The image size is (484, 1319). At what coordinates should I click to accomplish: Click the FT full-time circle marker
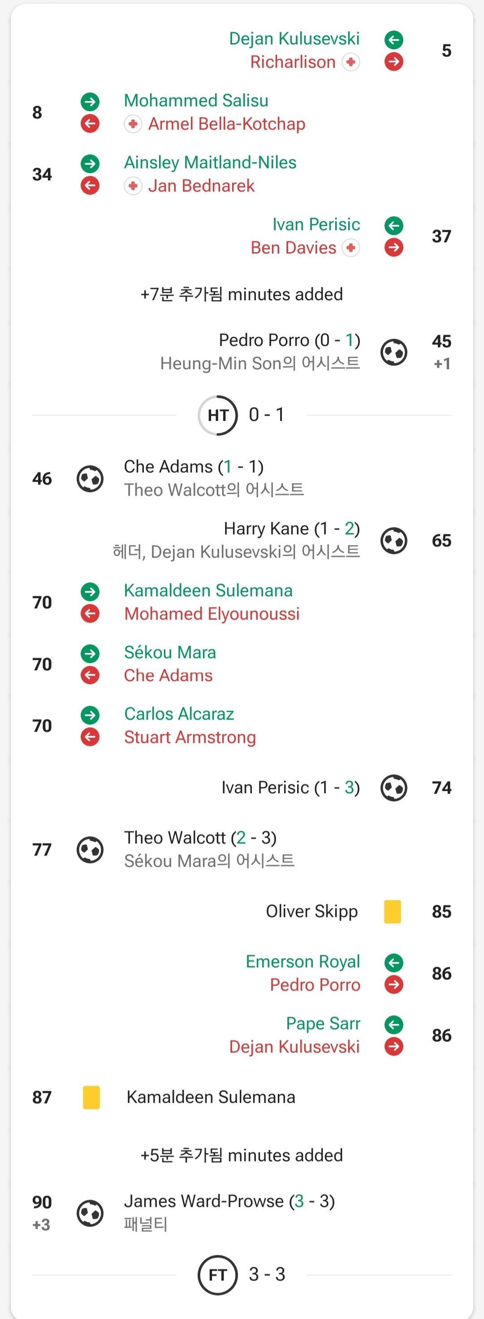pos(218,1275)
